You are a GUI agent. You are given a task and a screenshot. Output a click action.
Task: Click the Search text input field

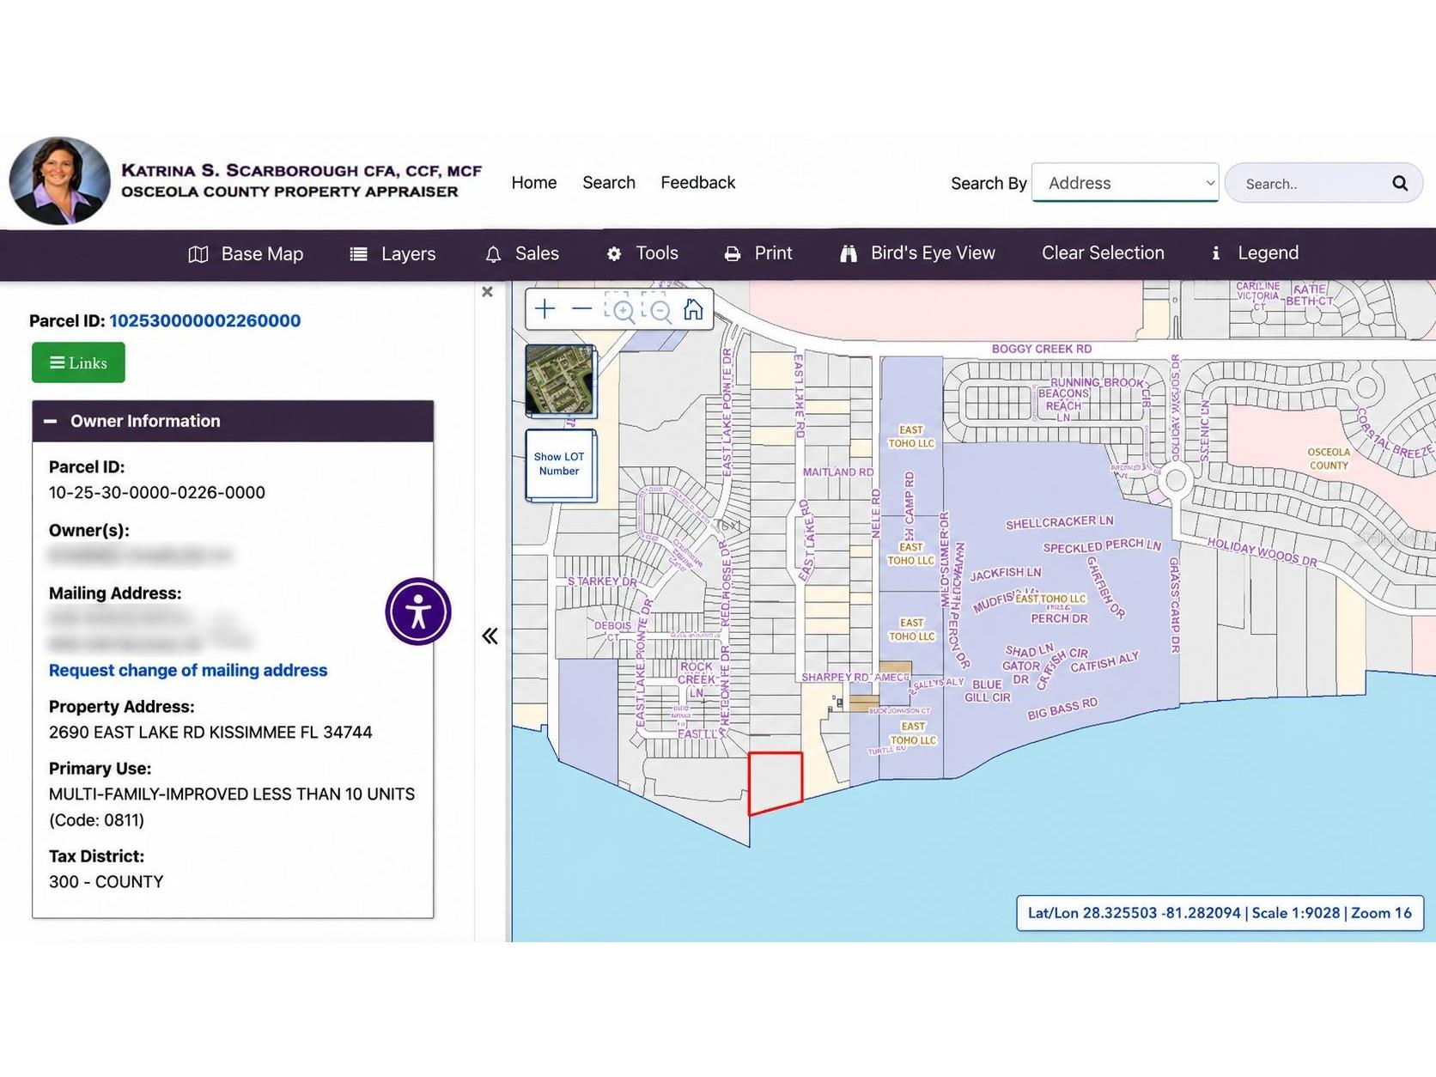1310,183
